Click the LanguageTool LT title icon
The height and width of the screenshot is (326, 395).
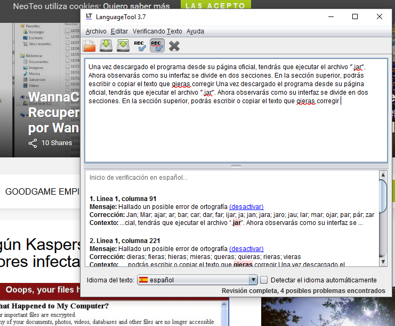(x=89, y=17)
